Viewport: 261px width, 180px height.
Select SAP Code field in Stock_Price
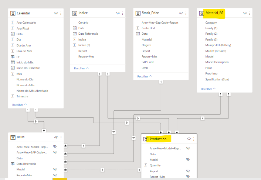(x=148, y=62)
